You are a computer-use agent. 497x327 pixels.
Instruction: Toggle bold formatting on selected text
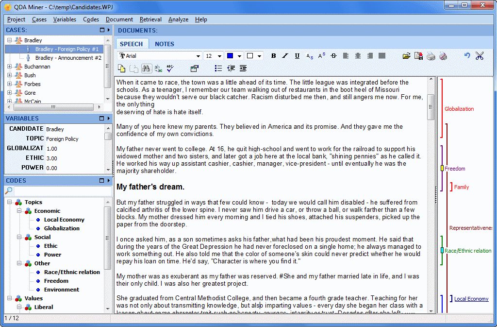pyautogui.click(x=273, y=56)
